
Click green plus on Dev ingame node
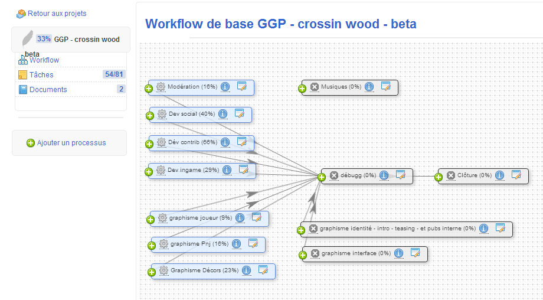[x=149, y=172]
